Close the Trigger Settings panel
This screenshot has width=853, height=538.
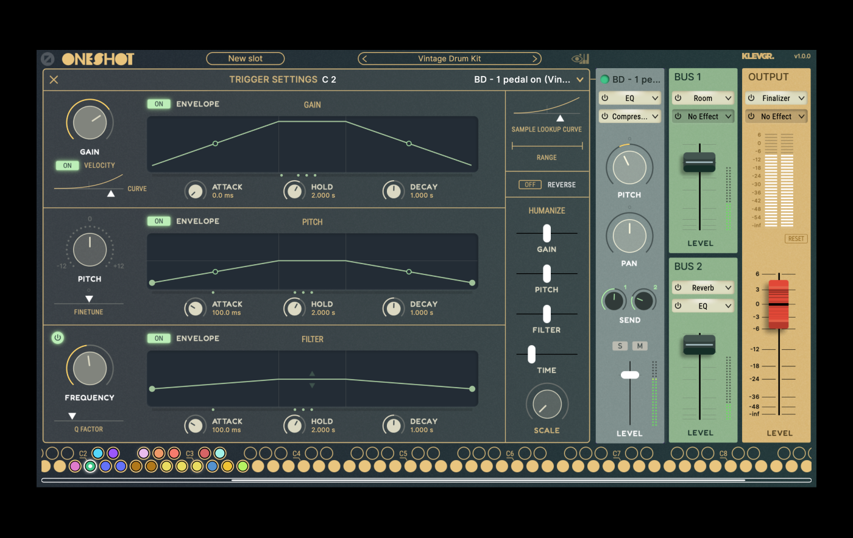[54, 80]
